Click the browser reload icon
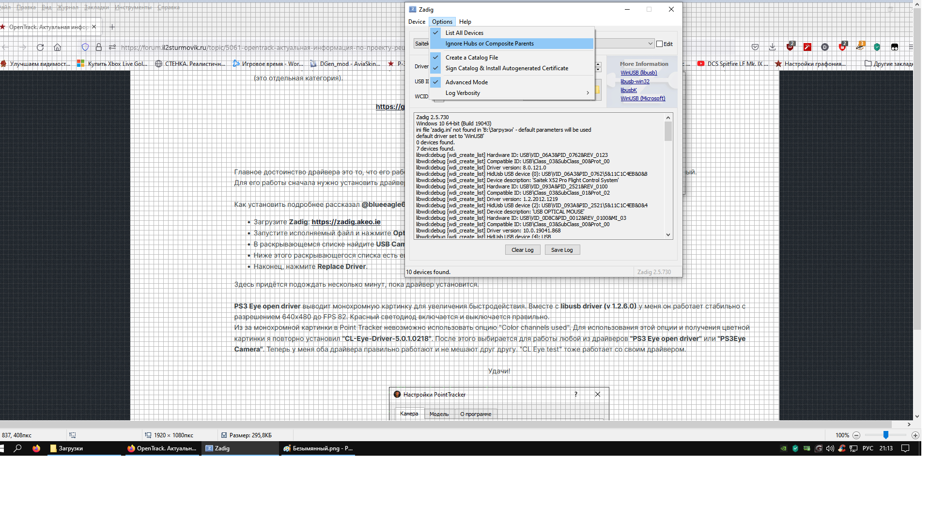 point(40,47)
